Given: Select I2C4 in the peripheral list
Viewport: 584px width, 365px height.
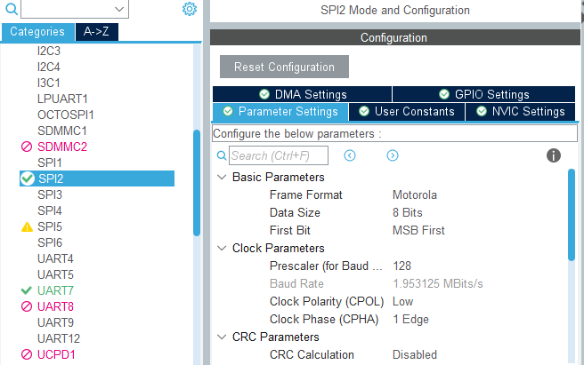Looking at the screenshot, I should click(x=49, y=67).
